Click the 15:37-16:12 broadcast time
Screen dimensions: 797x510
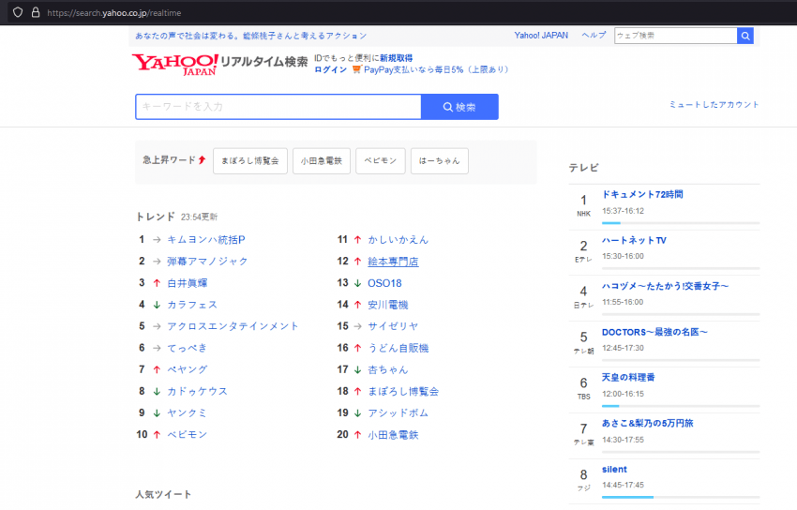point(624,211)
